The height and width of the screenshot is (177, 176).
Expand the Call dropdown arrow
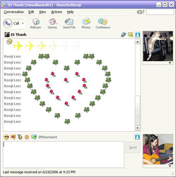(x=23, y=24)
